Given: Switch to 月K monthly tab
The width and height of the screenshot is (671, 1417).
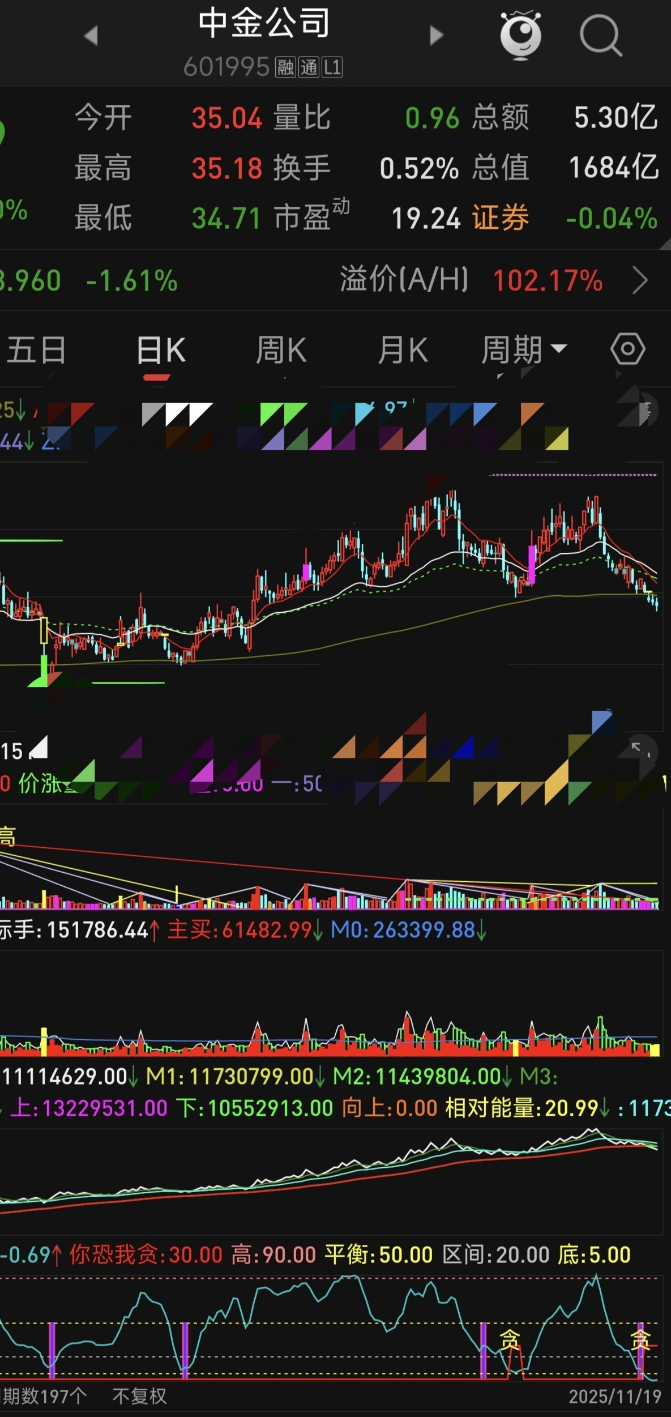Looking at the screenshot, I should point(403,349).
